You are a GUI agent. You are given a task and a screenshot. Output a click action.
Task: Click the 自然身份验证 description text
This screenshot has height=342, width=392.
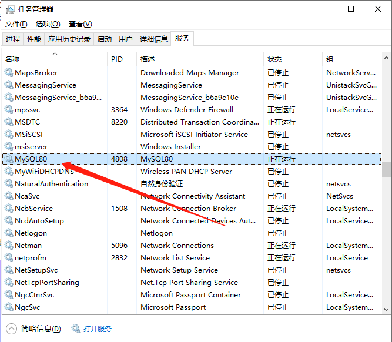(162, 184)
